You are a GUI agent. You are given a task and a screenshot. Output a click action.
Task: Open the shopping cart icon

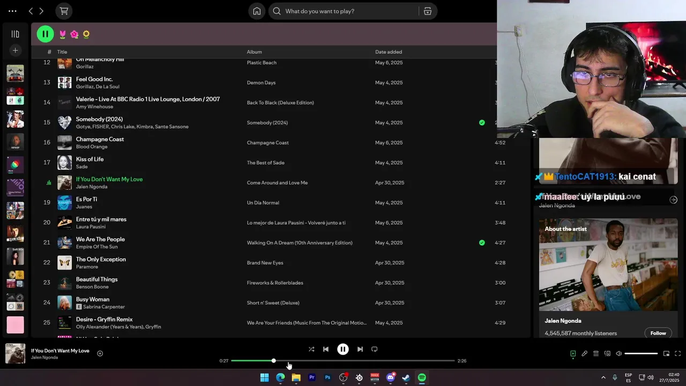pos(64,11)
